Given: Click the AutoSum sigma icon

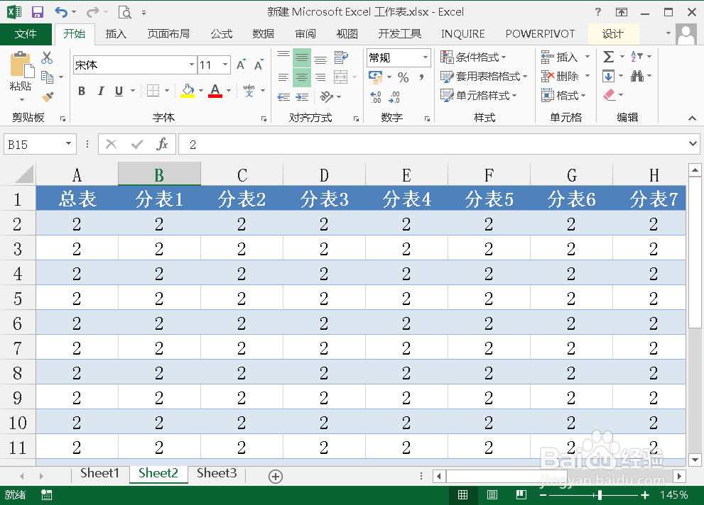Looking at the screenshot, I should point(608,57).
